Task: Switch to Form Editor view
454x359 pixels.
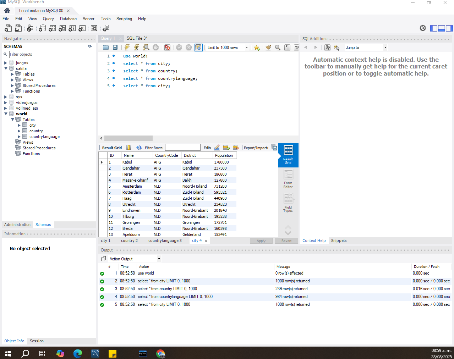Action: pos(288,179)
